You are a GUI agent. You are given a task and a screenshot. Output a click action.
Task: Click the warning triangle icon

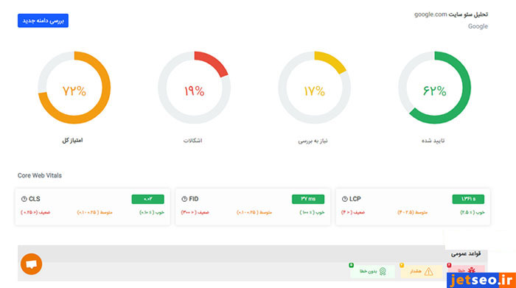(428, 272)
